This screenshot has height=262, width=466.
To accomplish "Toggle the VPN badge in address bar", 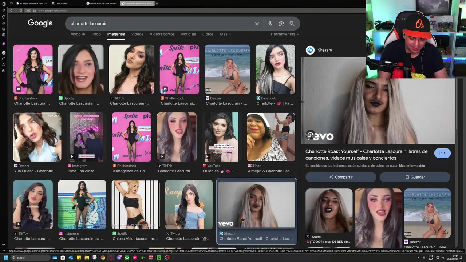I will (x=28, y=11).
